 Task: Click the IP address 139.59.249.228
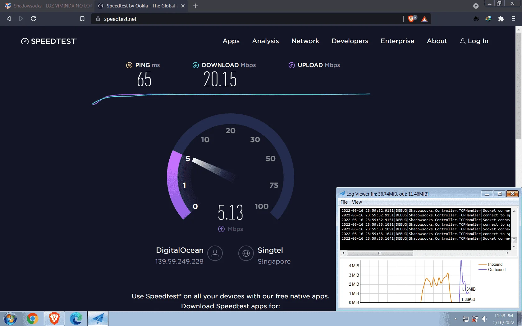point(179,261)
